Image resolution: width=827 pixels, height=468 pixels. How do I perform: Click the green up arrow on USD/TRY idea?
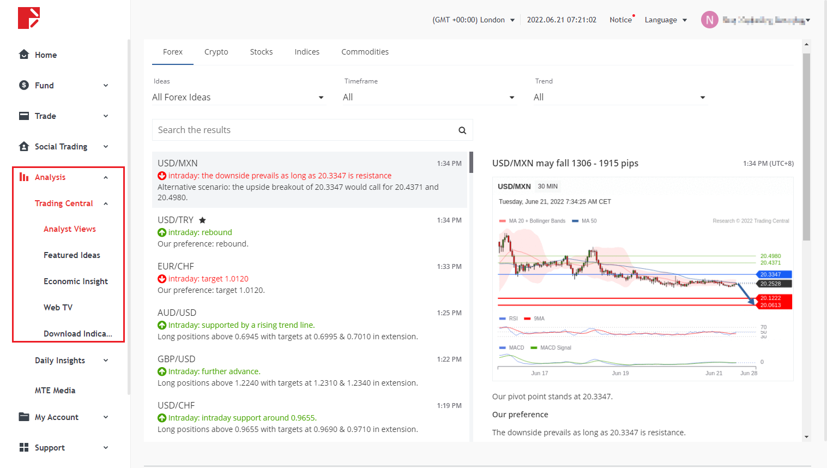point(162,232)
